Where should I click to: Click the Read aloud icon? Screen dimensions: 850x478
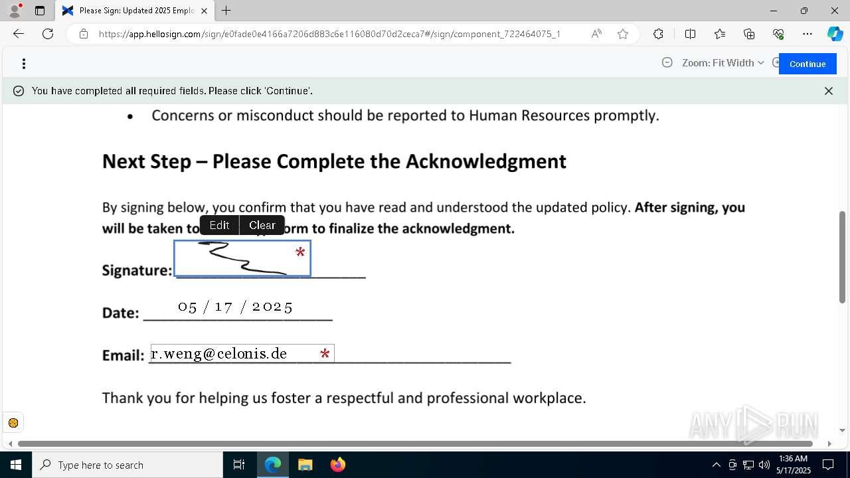[596, 34]
